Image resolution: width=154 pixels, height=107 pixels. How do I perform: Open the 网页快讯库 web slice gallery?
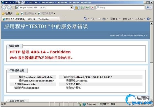click(47, 13)
